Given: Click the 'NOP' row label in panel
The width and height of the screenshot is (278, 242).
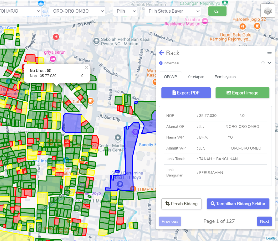Looking at the screenshot, I should click(x=170, y=116).
